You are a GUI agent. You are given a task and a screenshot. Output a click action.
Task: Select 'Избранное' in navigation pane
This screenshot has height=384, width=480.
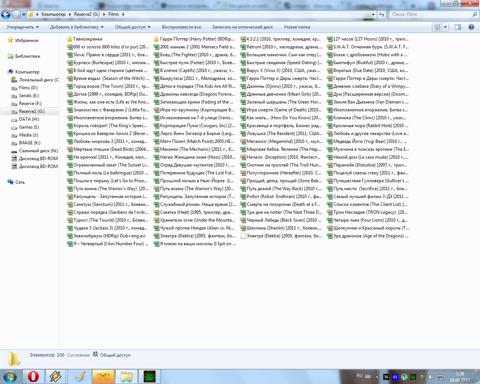27,40
